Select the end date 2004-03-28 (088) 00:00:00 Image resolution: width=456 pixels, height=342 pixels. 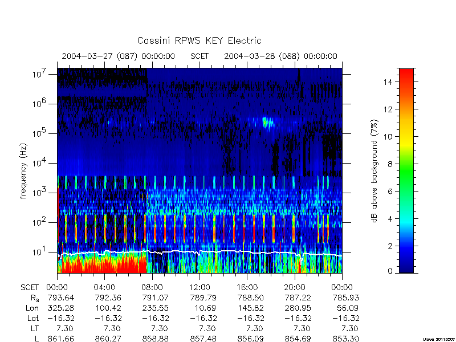point(280,56)
